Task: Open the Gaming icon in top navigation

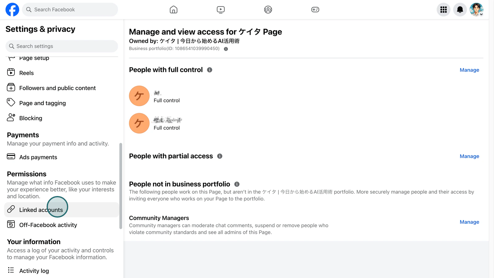Action: [x=315, y=10]
